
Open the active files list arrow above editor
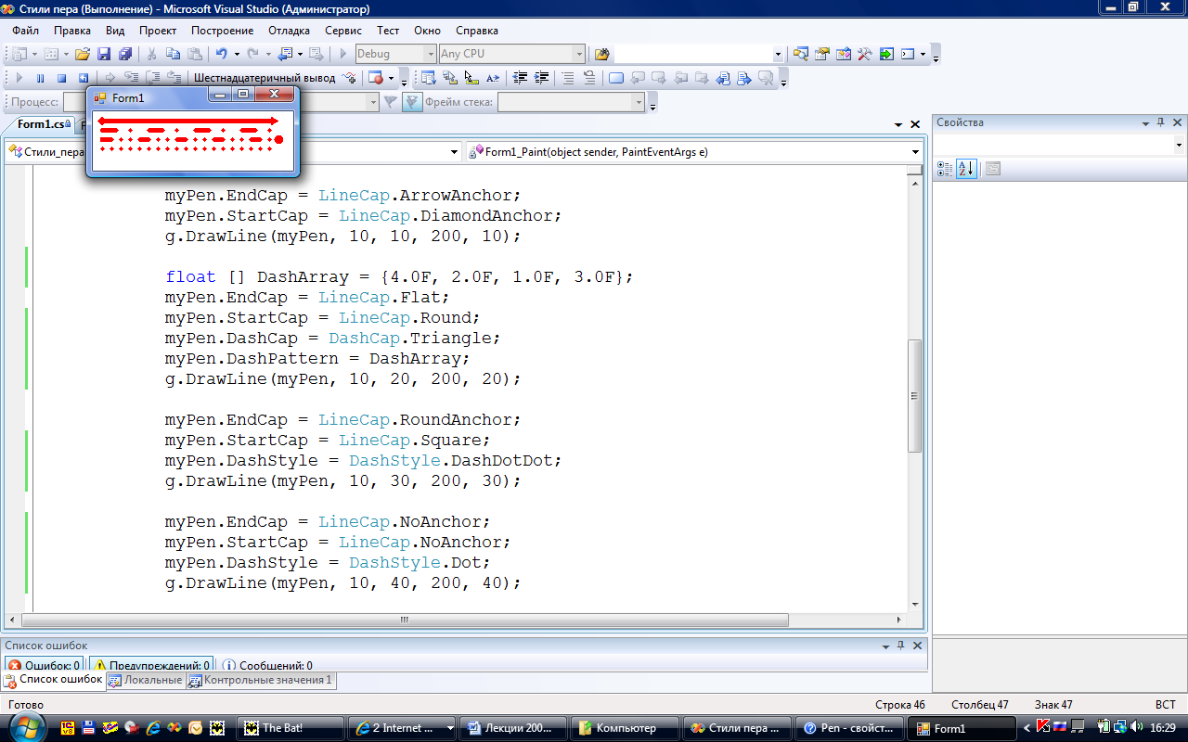tap(897, 123)
